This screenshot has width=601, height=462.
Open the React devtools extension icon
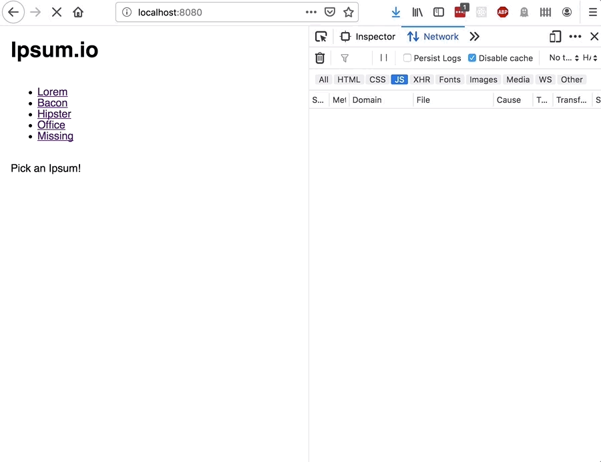(x=481, y=12)
